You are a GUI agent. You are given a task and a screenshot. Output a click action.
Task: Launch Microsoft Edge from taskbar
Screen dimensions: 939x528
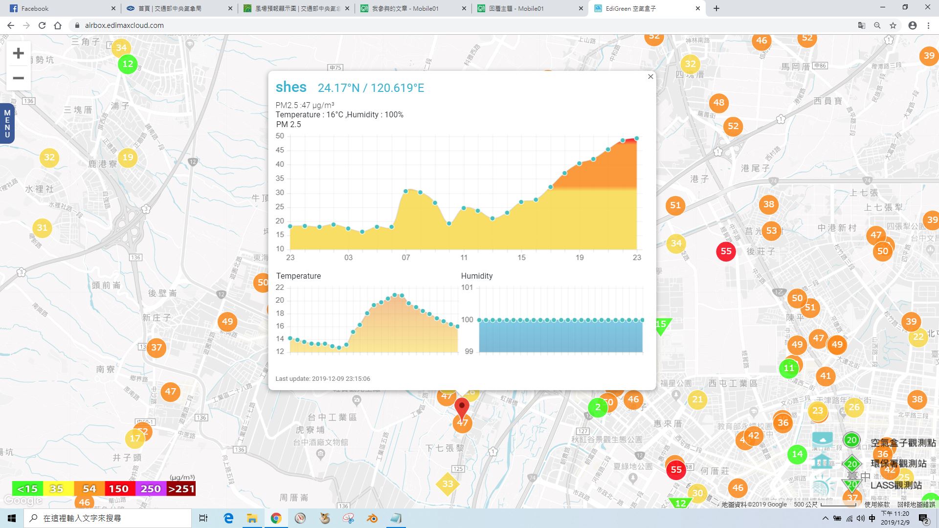coord(228,518)
